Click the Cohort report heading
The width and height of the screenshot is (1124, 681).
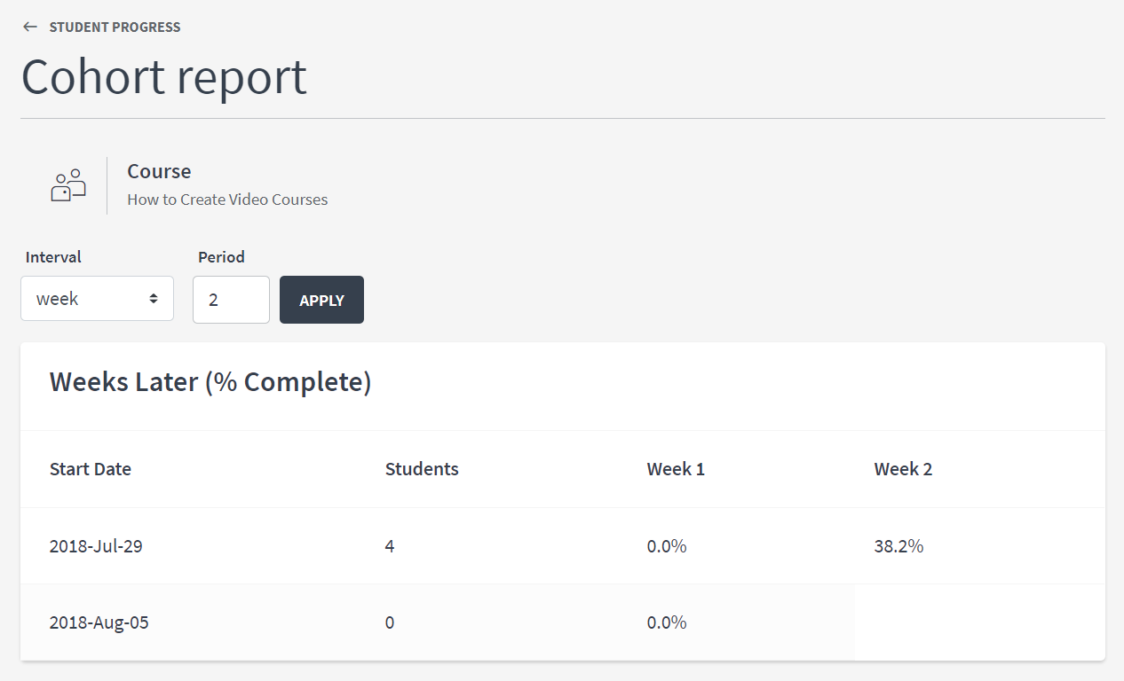point(164,76)
